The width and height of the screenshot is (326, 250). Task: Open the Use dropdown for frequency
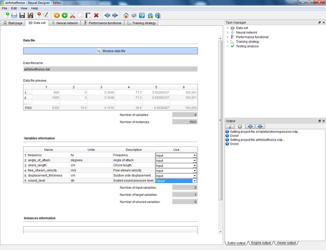tap(195, 155)
